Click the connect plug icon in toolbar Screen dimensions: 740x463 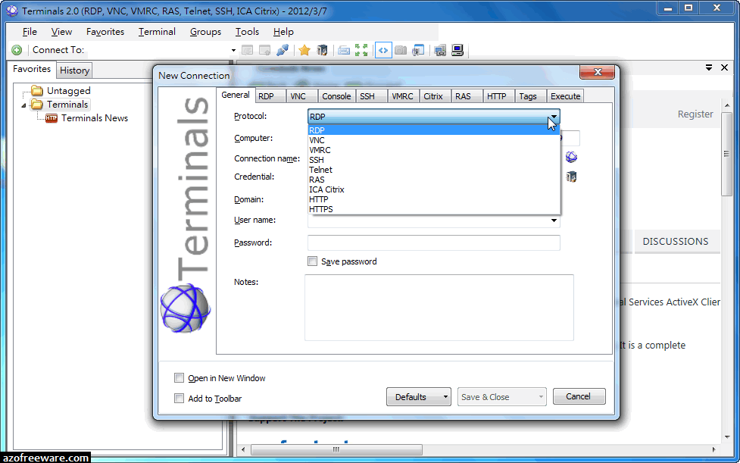click(x=283, y=50)
